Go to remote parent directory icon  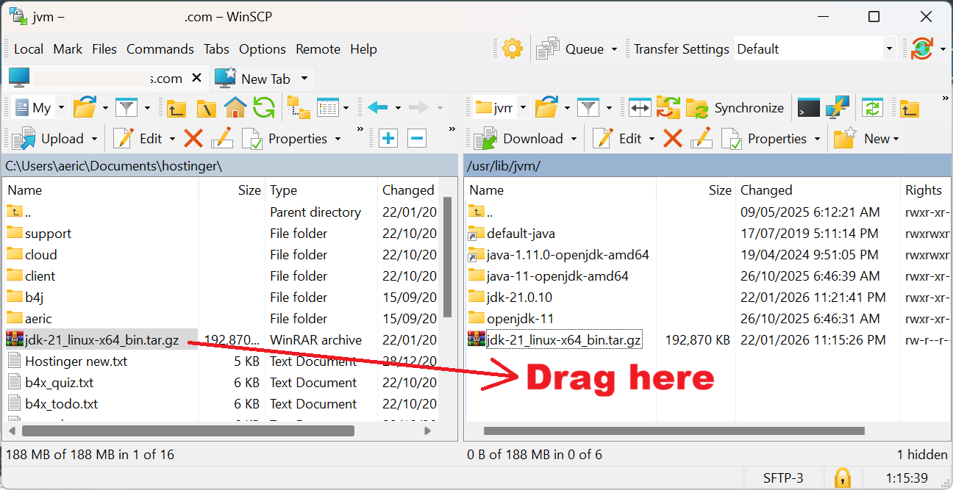910,108
